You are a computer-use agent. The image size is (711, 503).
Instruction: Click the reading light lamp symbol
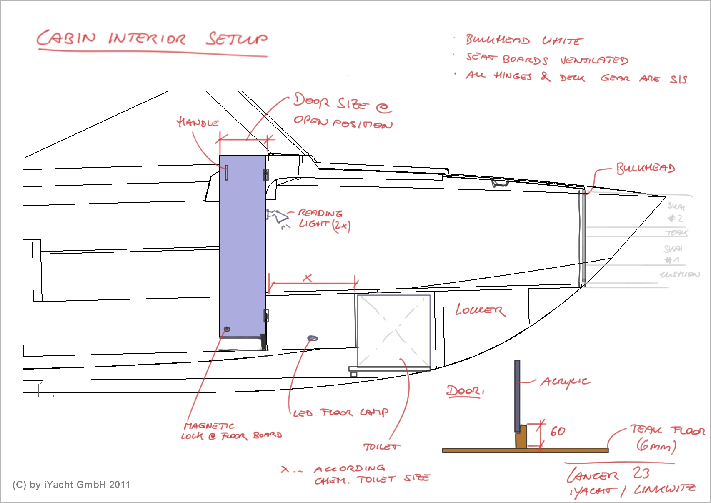278,217
